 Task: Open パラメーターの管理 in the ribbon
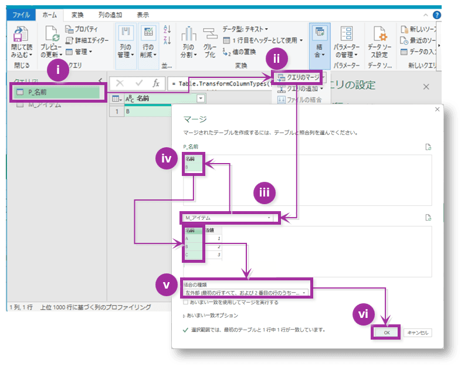tap(347, 43)
